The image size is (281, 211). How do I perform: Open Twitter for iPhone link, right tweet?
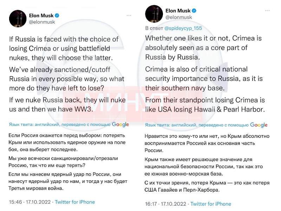pos(211,204)
